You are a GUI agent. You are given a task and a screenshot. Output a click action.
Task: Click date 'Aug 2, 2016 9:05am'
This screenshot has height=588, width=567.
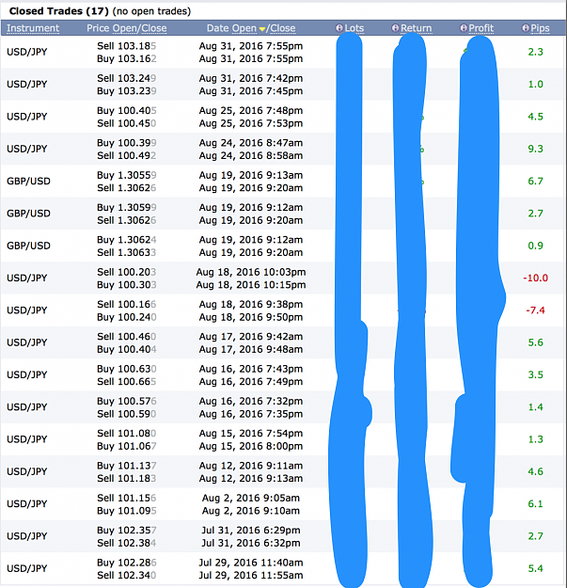[251, 498]
